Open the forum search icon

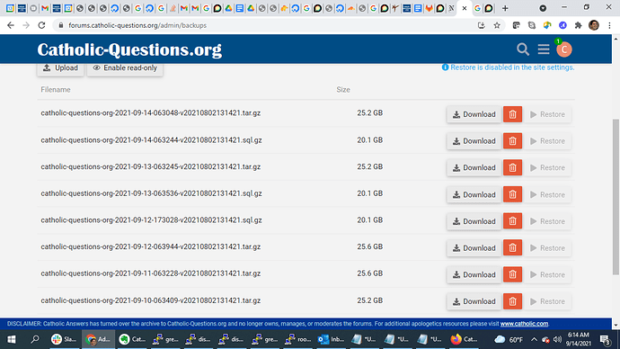coord(523,49)
